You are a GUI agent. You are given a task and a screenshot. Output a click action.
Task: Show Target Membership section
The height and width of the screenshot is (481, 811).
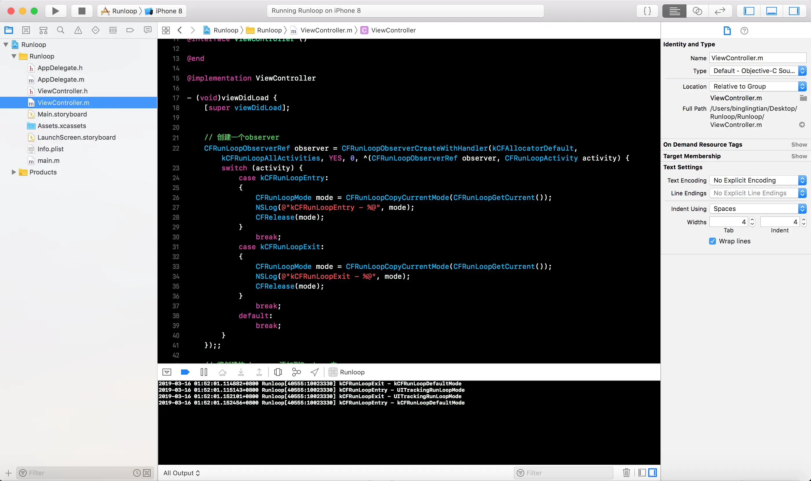point(799,156)
